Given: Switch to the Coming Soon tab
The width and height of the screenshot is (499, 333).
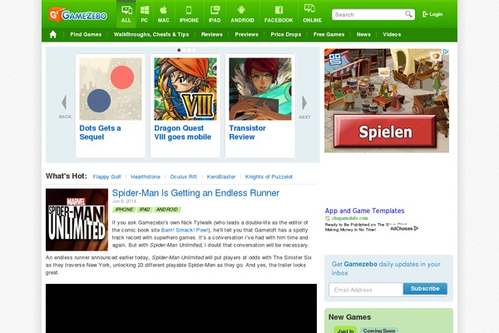Looking at the screenshot, I should 379,331.
